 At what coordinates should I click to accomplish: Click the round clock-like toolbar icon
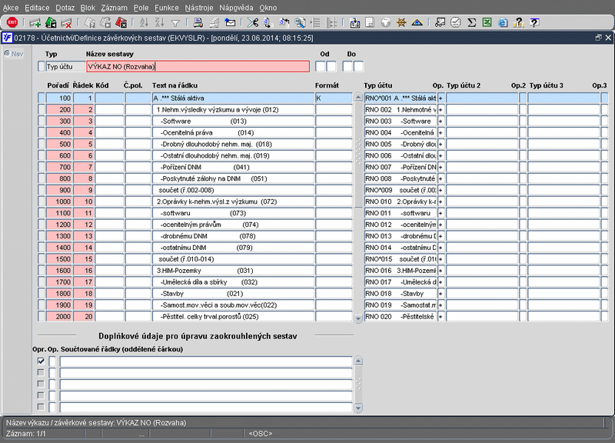pos(455,23)
